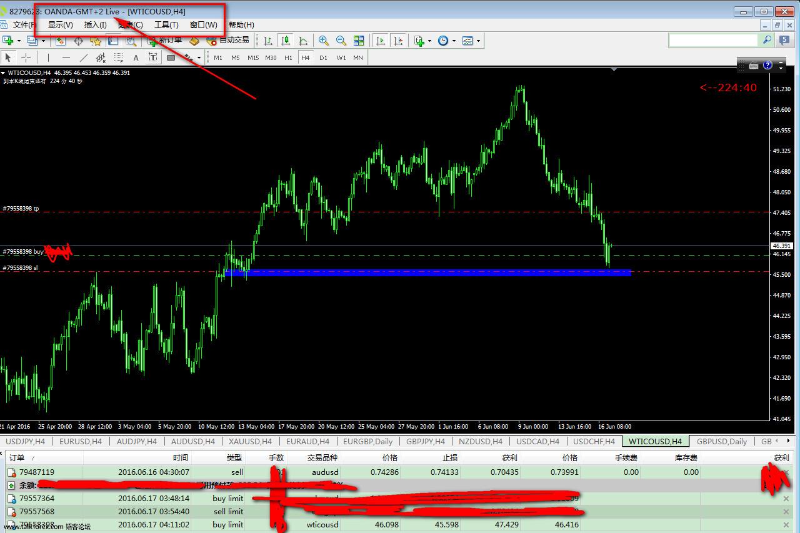Screen dimensions: 800x533
Task: Expand the Profiles dropdown arrow
Action: (42, 41)
